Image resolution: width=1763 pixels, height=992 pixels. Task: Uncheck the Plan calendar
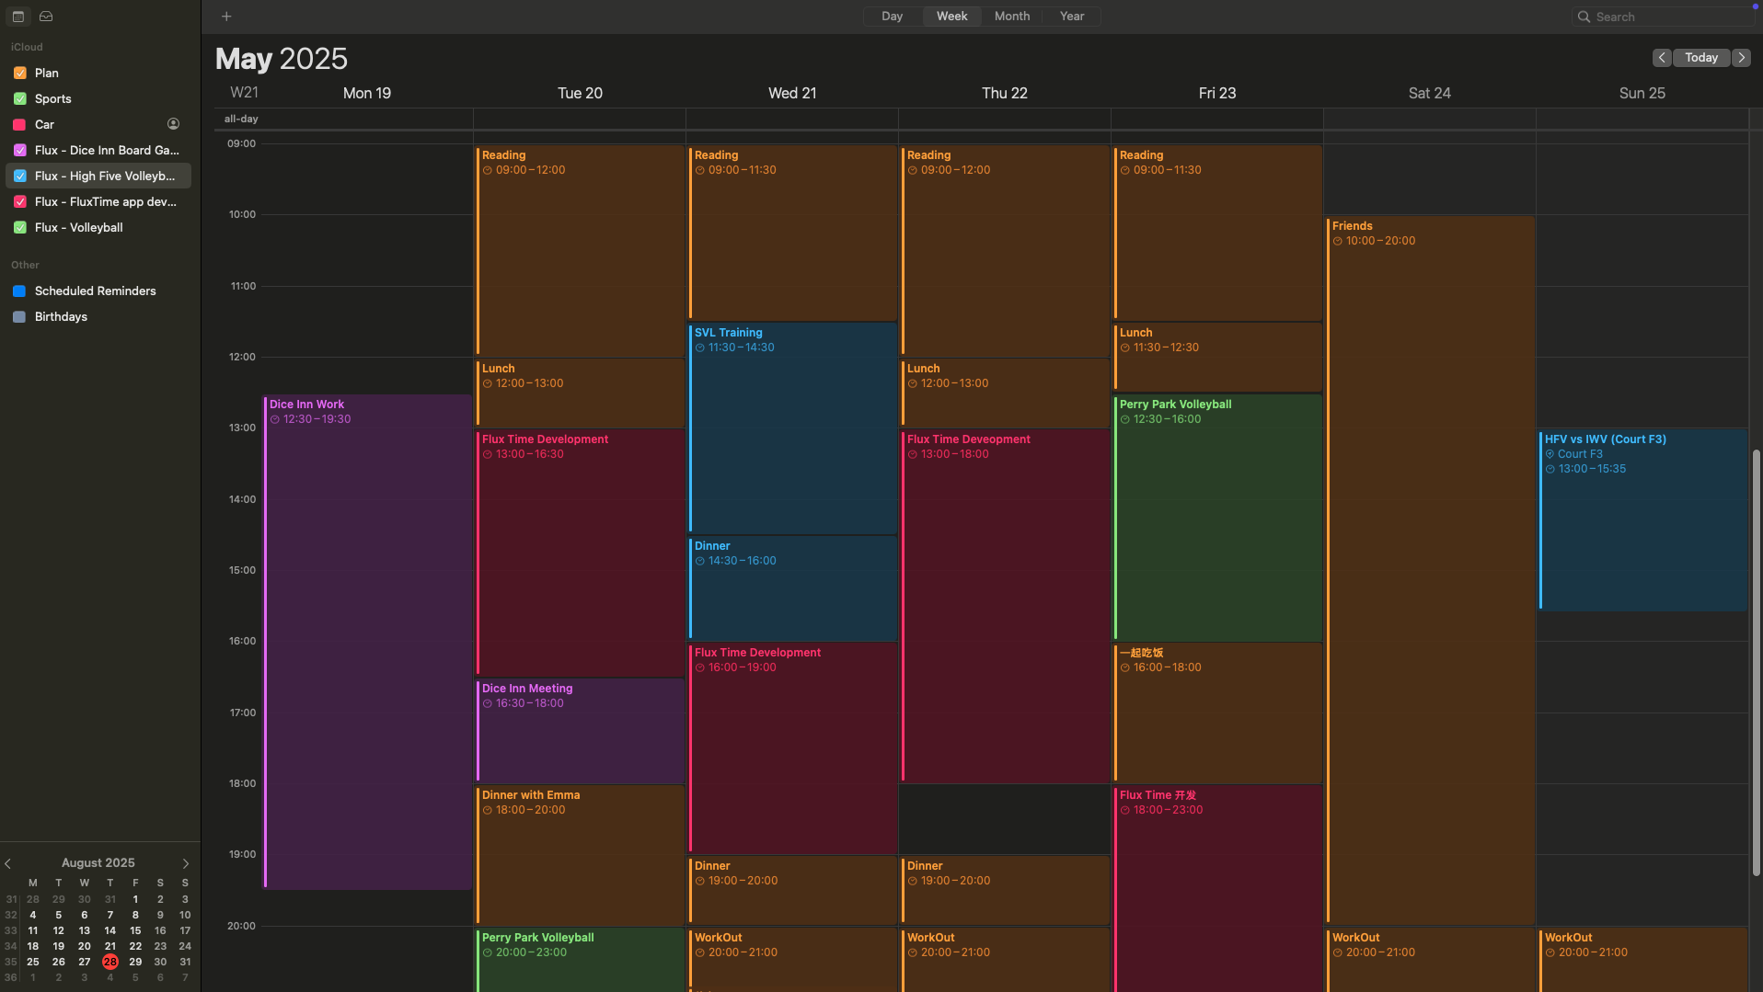coord(20,73)
